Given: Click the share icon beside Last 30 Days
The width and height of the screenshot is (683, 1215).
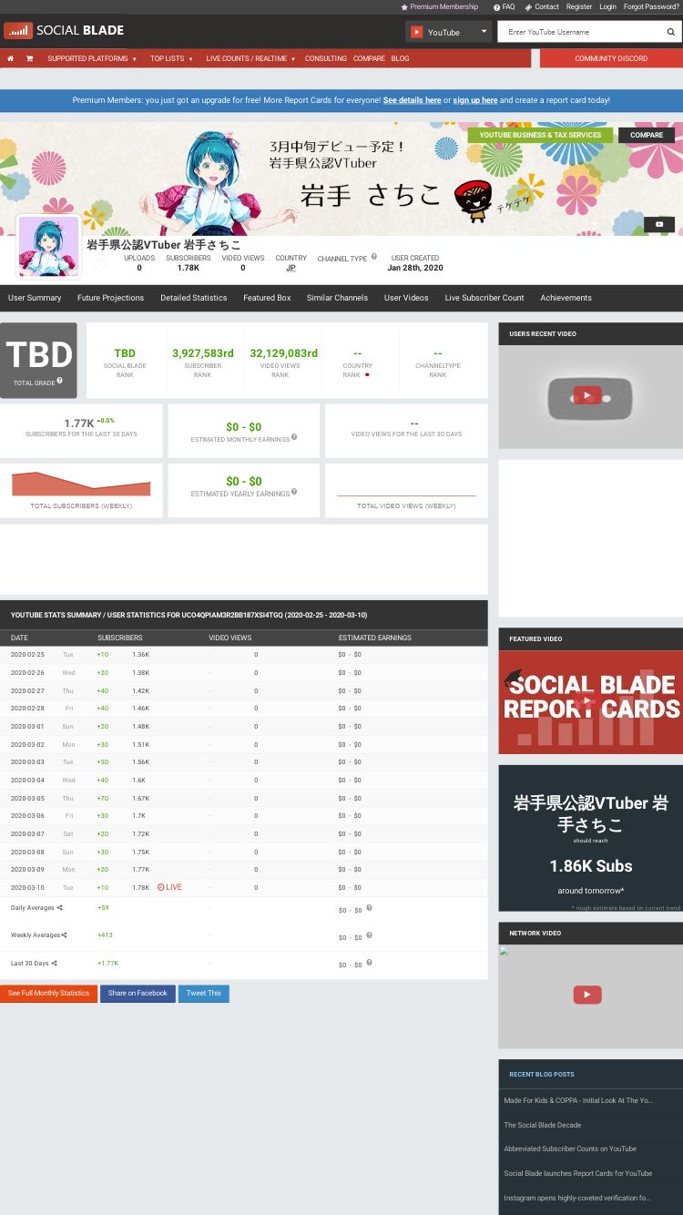Looking at the screenshot, I should point(54,963).
